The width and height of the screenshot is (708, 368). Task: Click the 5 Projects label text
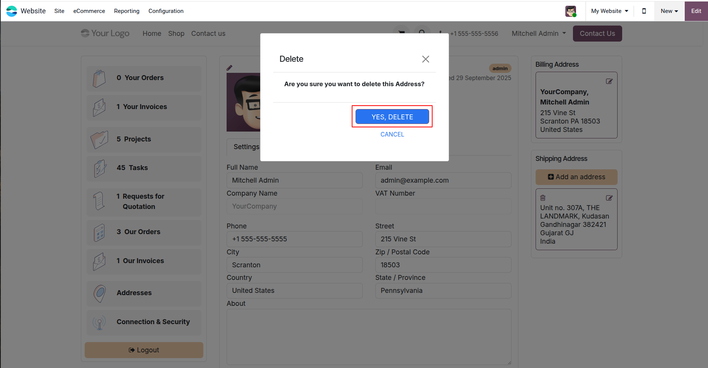pos(134,139)
